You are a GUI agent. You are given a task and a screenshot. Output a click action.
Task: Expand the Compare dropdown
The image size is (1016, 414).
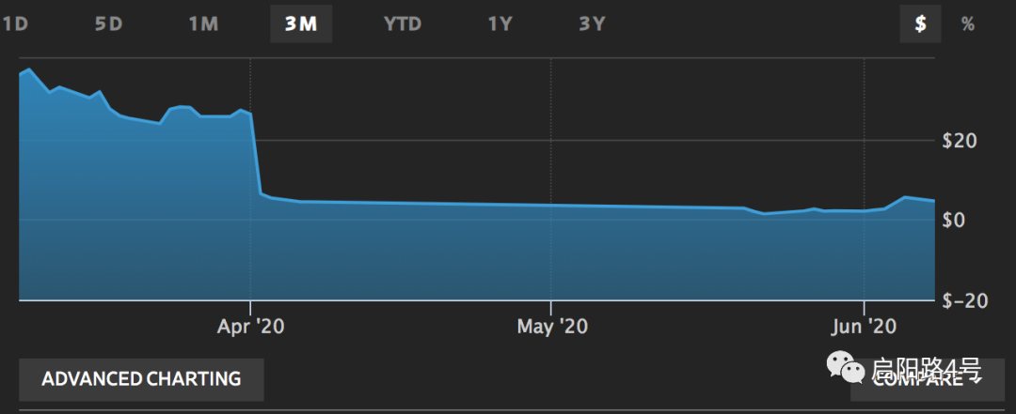[927, 379]
